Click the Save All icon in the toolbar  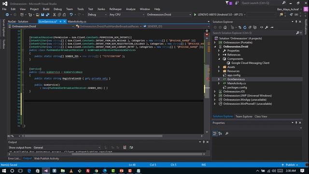click(x=47, y=14)
